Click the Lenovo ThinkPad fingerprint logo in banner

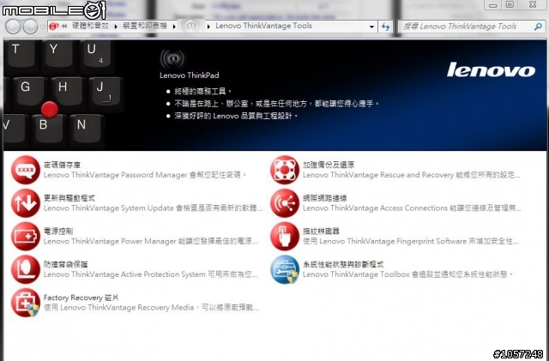[x=172, y=59]
